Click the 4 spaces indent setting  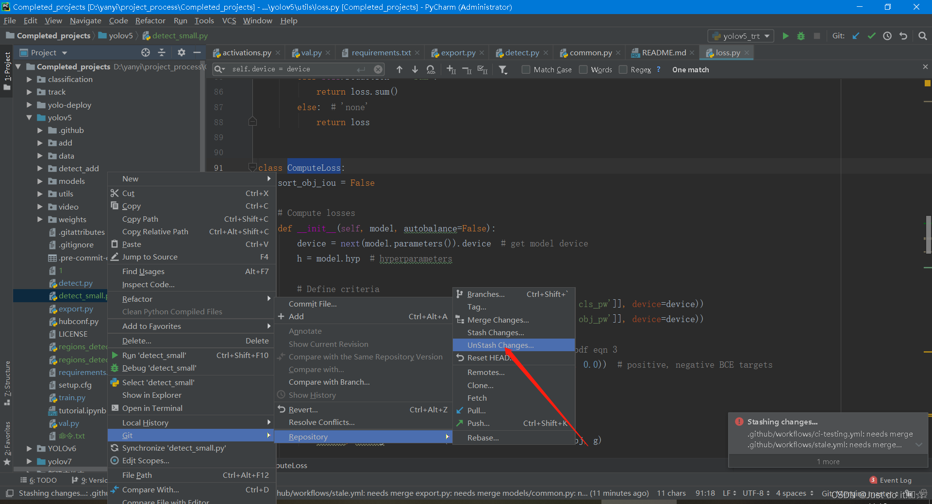tap(795, 493)
